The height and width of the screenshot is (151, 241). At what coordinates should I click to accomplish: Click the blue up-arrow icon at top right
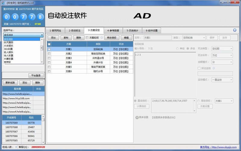pos(235,30)
